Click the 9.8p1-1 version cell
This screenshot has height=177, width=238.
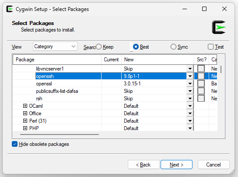tap(154, 76)
